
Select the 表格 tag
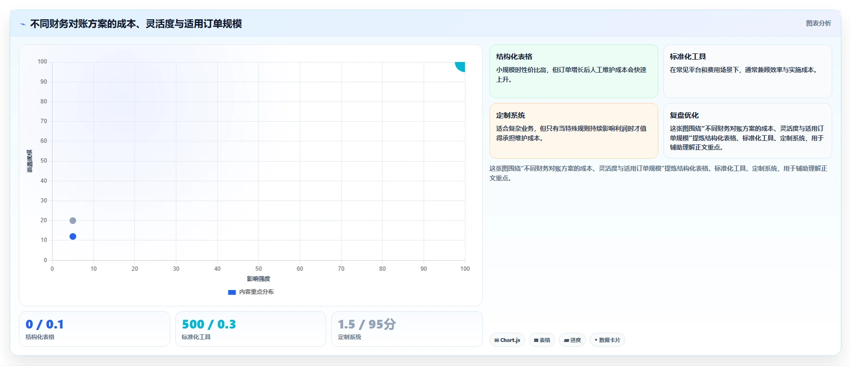click(542, 340)
